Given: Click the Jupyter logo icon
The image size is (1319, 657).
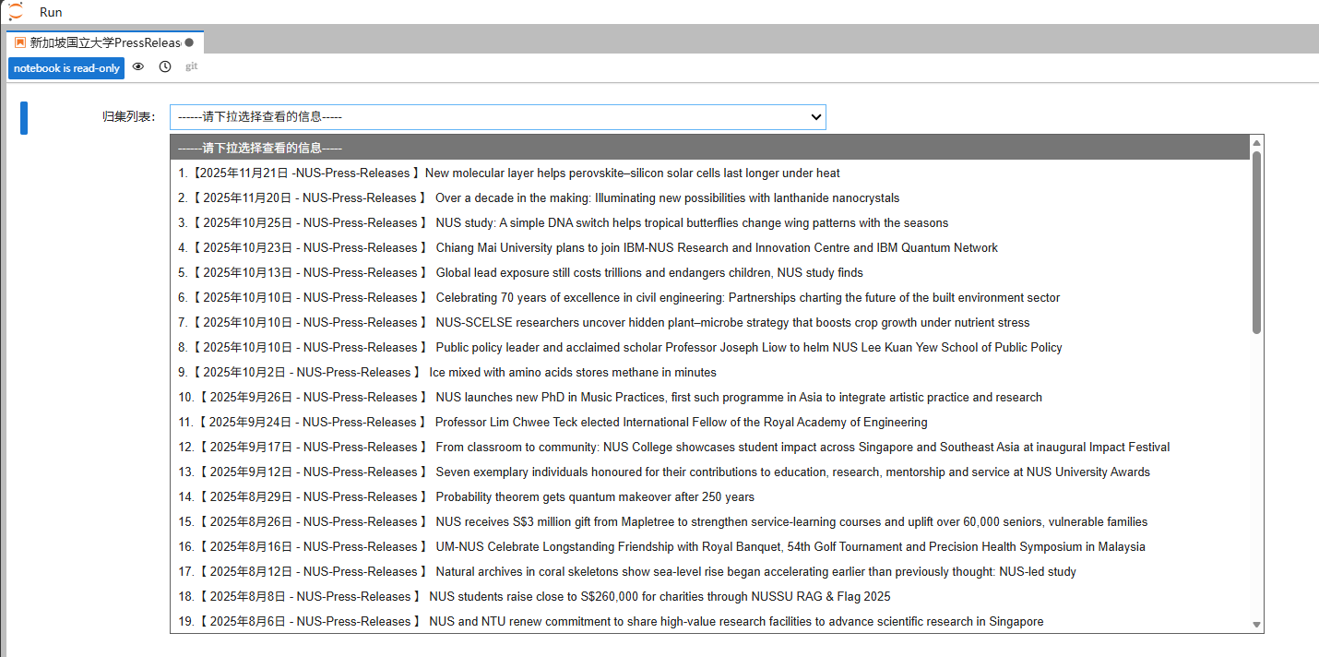Looking at the screenshot, I should [15, 12].
